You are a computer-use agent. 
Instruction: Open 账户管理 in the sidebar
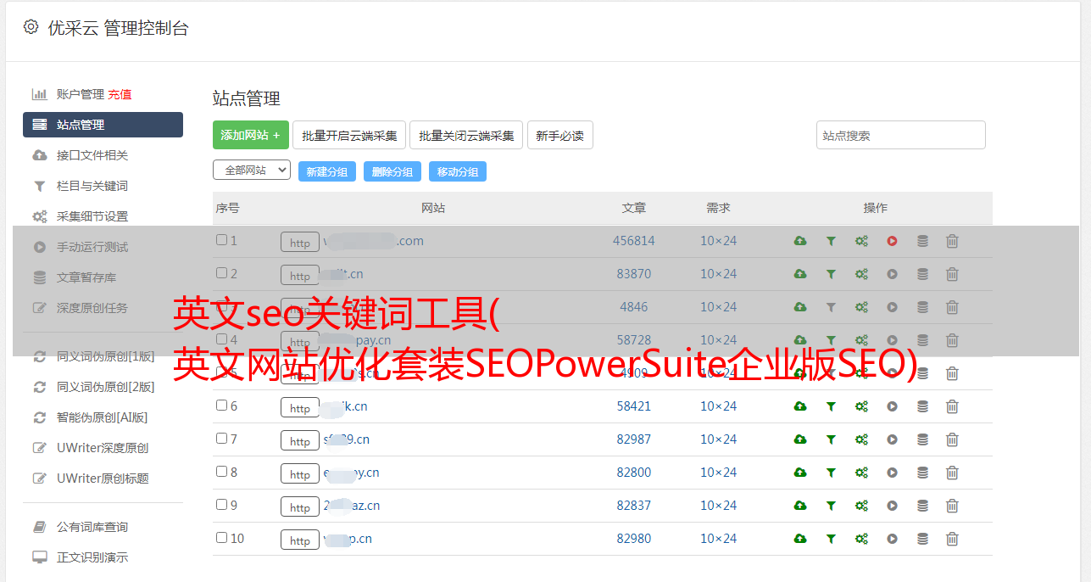point(80,94)
